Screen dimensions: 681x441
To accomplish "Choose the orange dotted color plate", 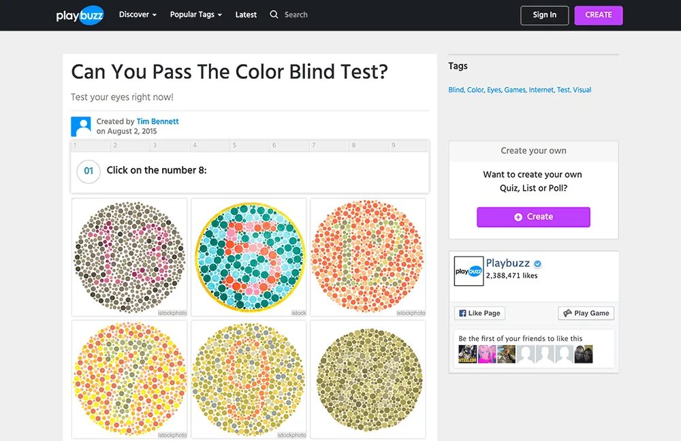I will coord(368,257).
